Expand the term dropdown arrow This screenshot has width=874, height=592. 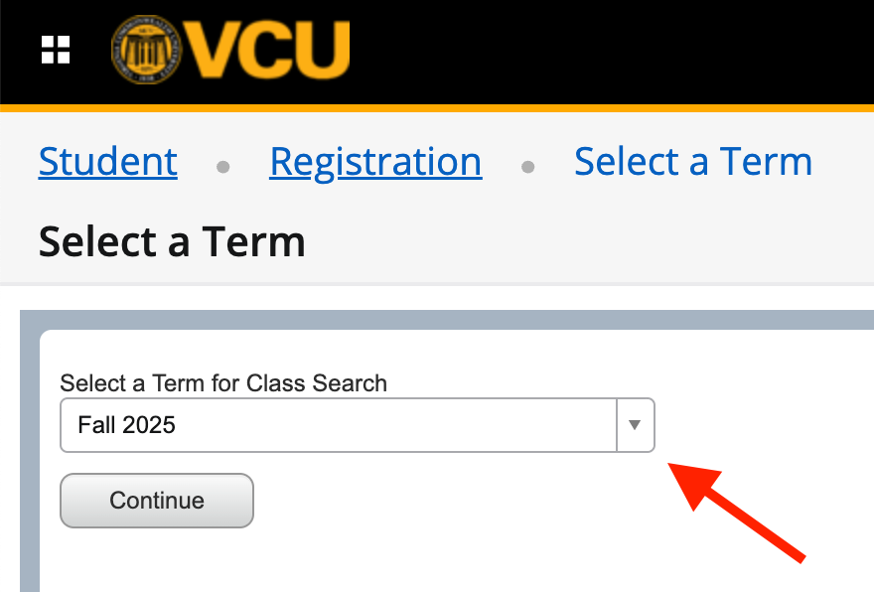(636, 425)
